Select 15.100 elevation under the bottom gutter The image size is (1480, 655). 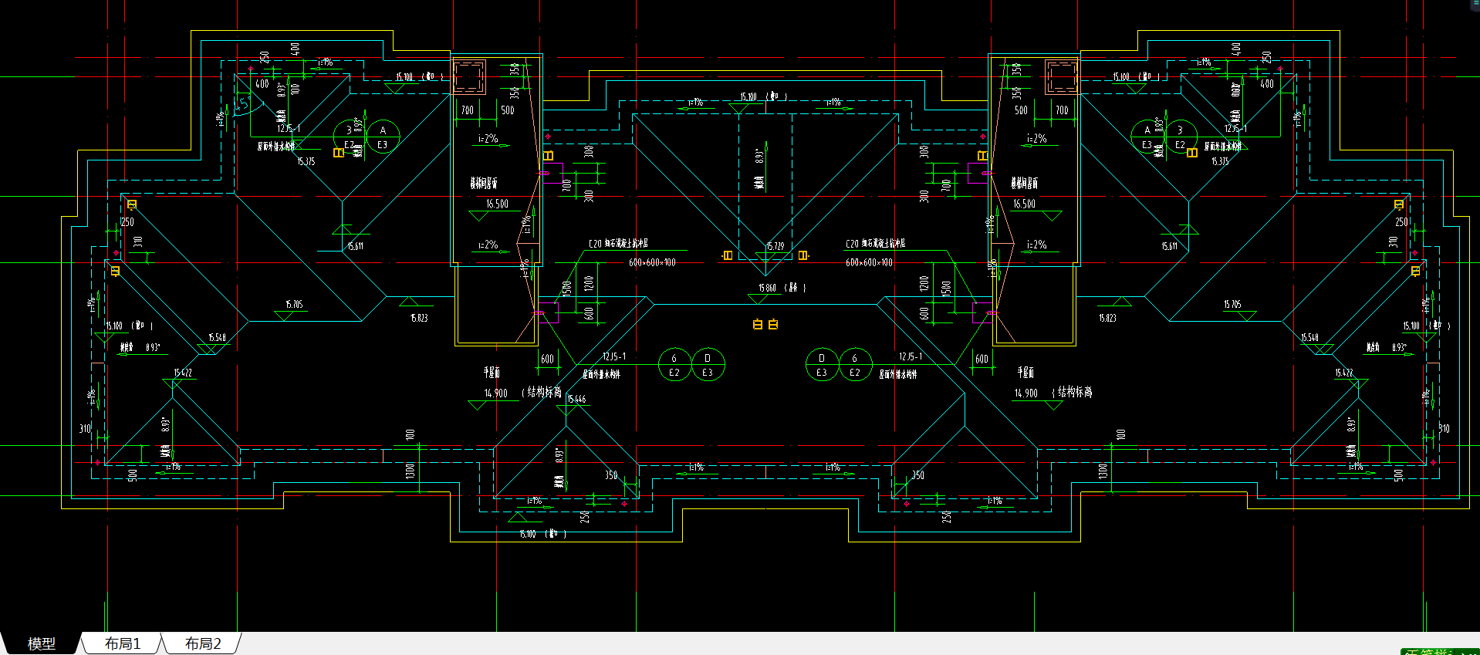coord(528,534)
